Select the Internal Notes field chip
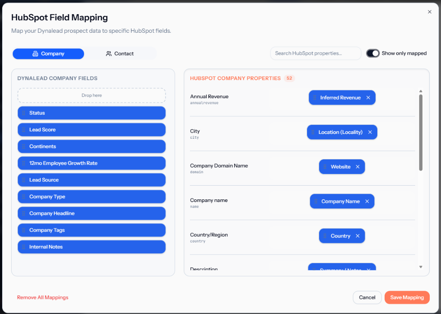Screen dimensions: 441x314 [92, 247]
